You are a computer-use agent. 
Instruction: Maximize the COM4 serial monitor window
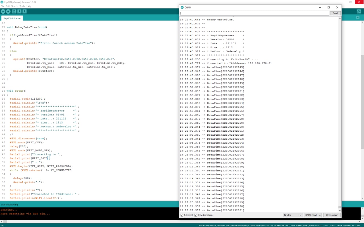click(x=328, y=7)
